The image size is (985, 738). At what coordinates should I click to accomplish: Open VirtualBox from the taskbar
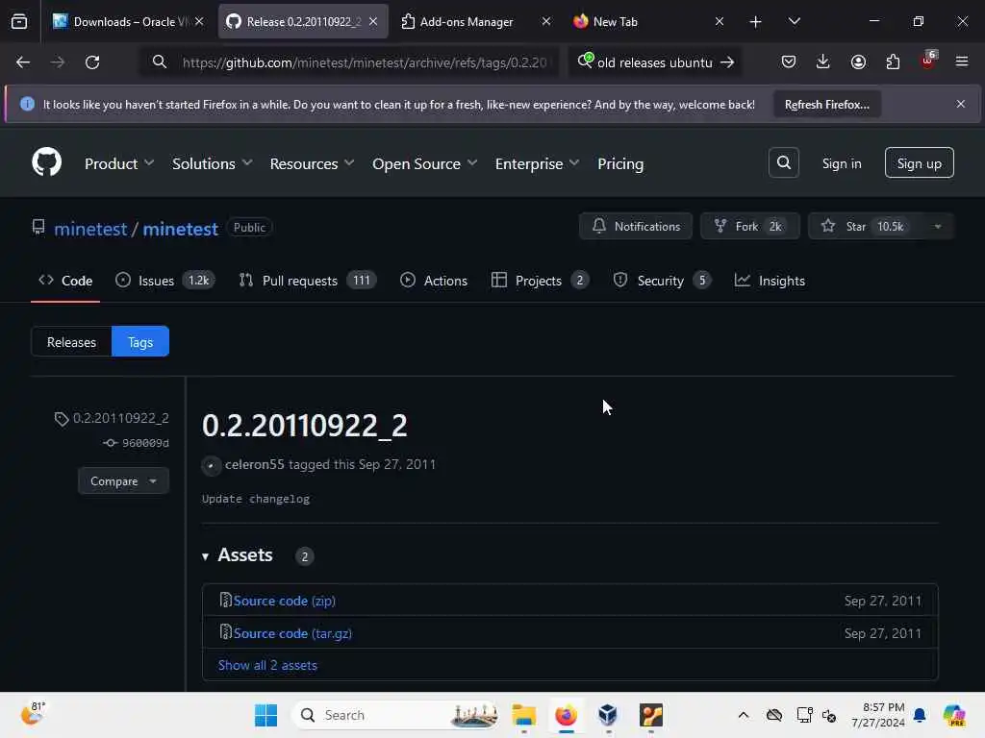pyautogui.click(x=608, y=715)
